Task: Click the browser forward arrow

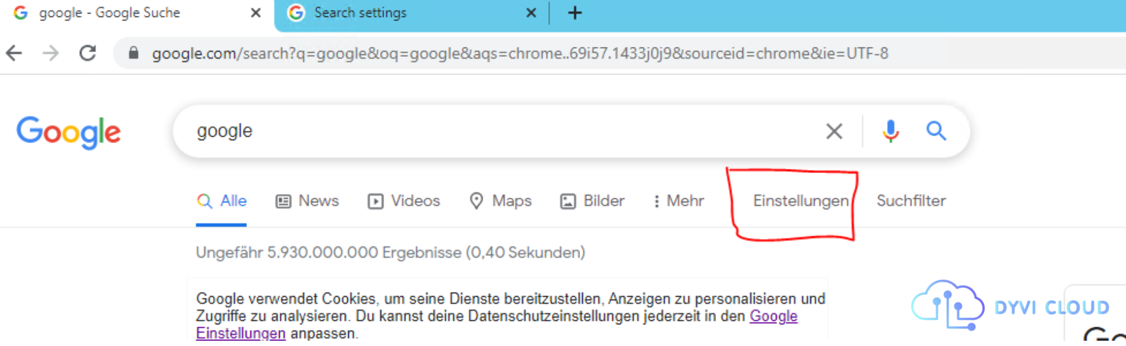Action: pyautogui.click(x=51, y=53)
